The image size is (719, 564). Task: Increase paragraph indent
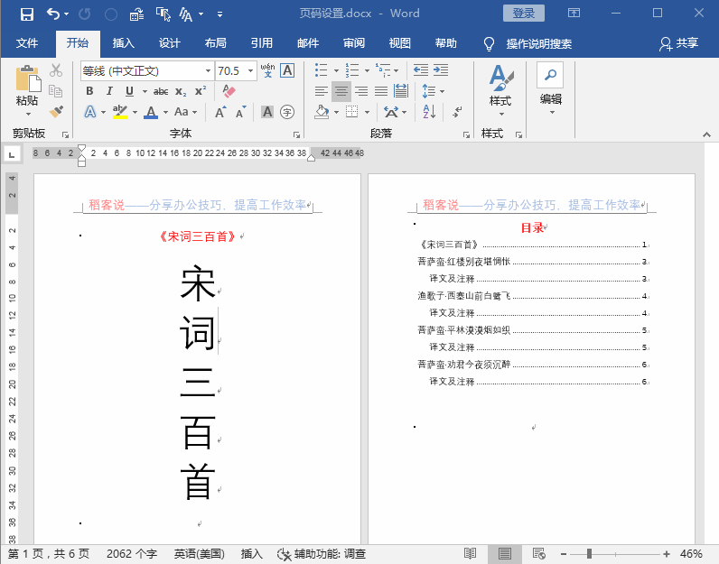[x=441, y=70]
